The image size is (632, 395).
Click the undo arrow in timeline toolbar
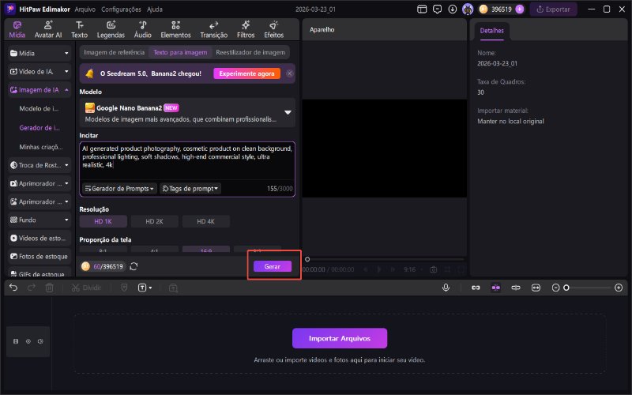coord(13,288)
